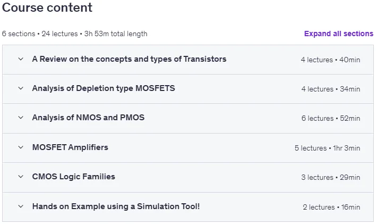Expand the Depletion type MOSFETS chevron
Screen dimensions: 377x224
pos(21,88)
